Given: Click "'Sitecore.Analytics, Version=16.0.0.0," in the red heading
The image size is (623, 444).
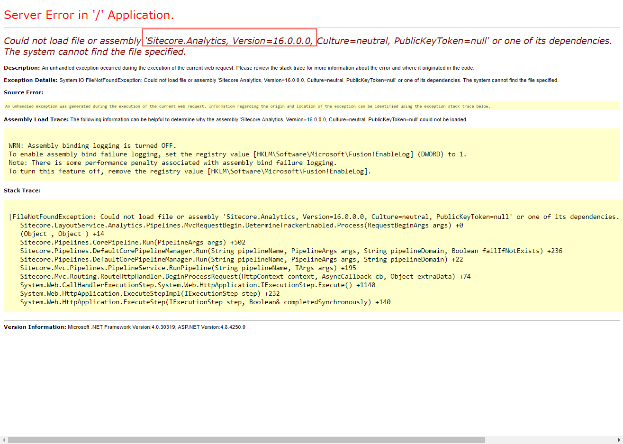Looking at the screenshot, I should pyautogui.click(x=229, y=41).
